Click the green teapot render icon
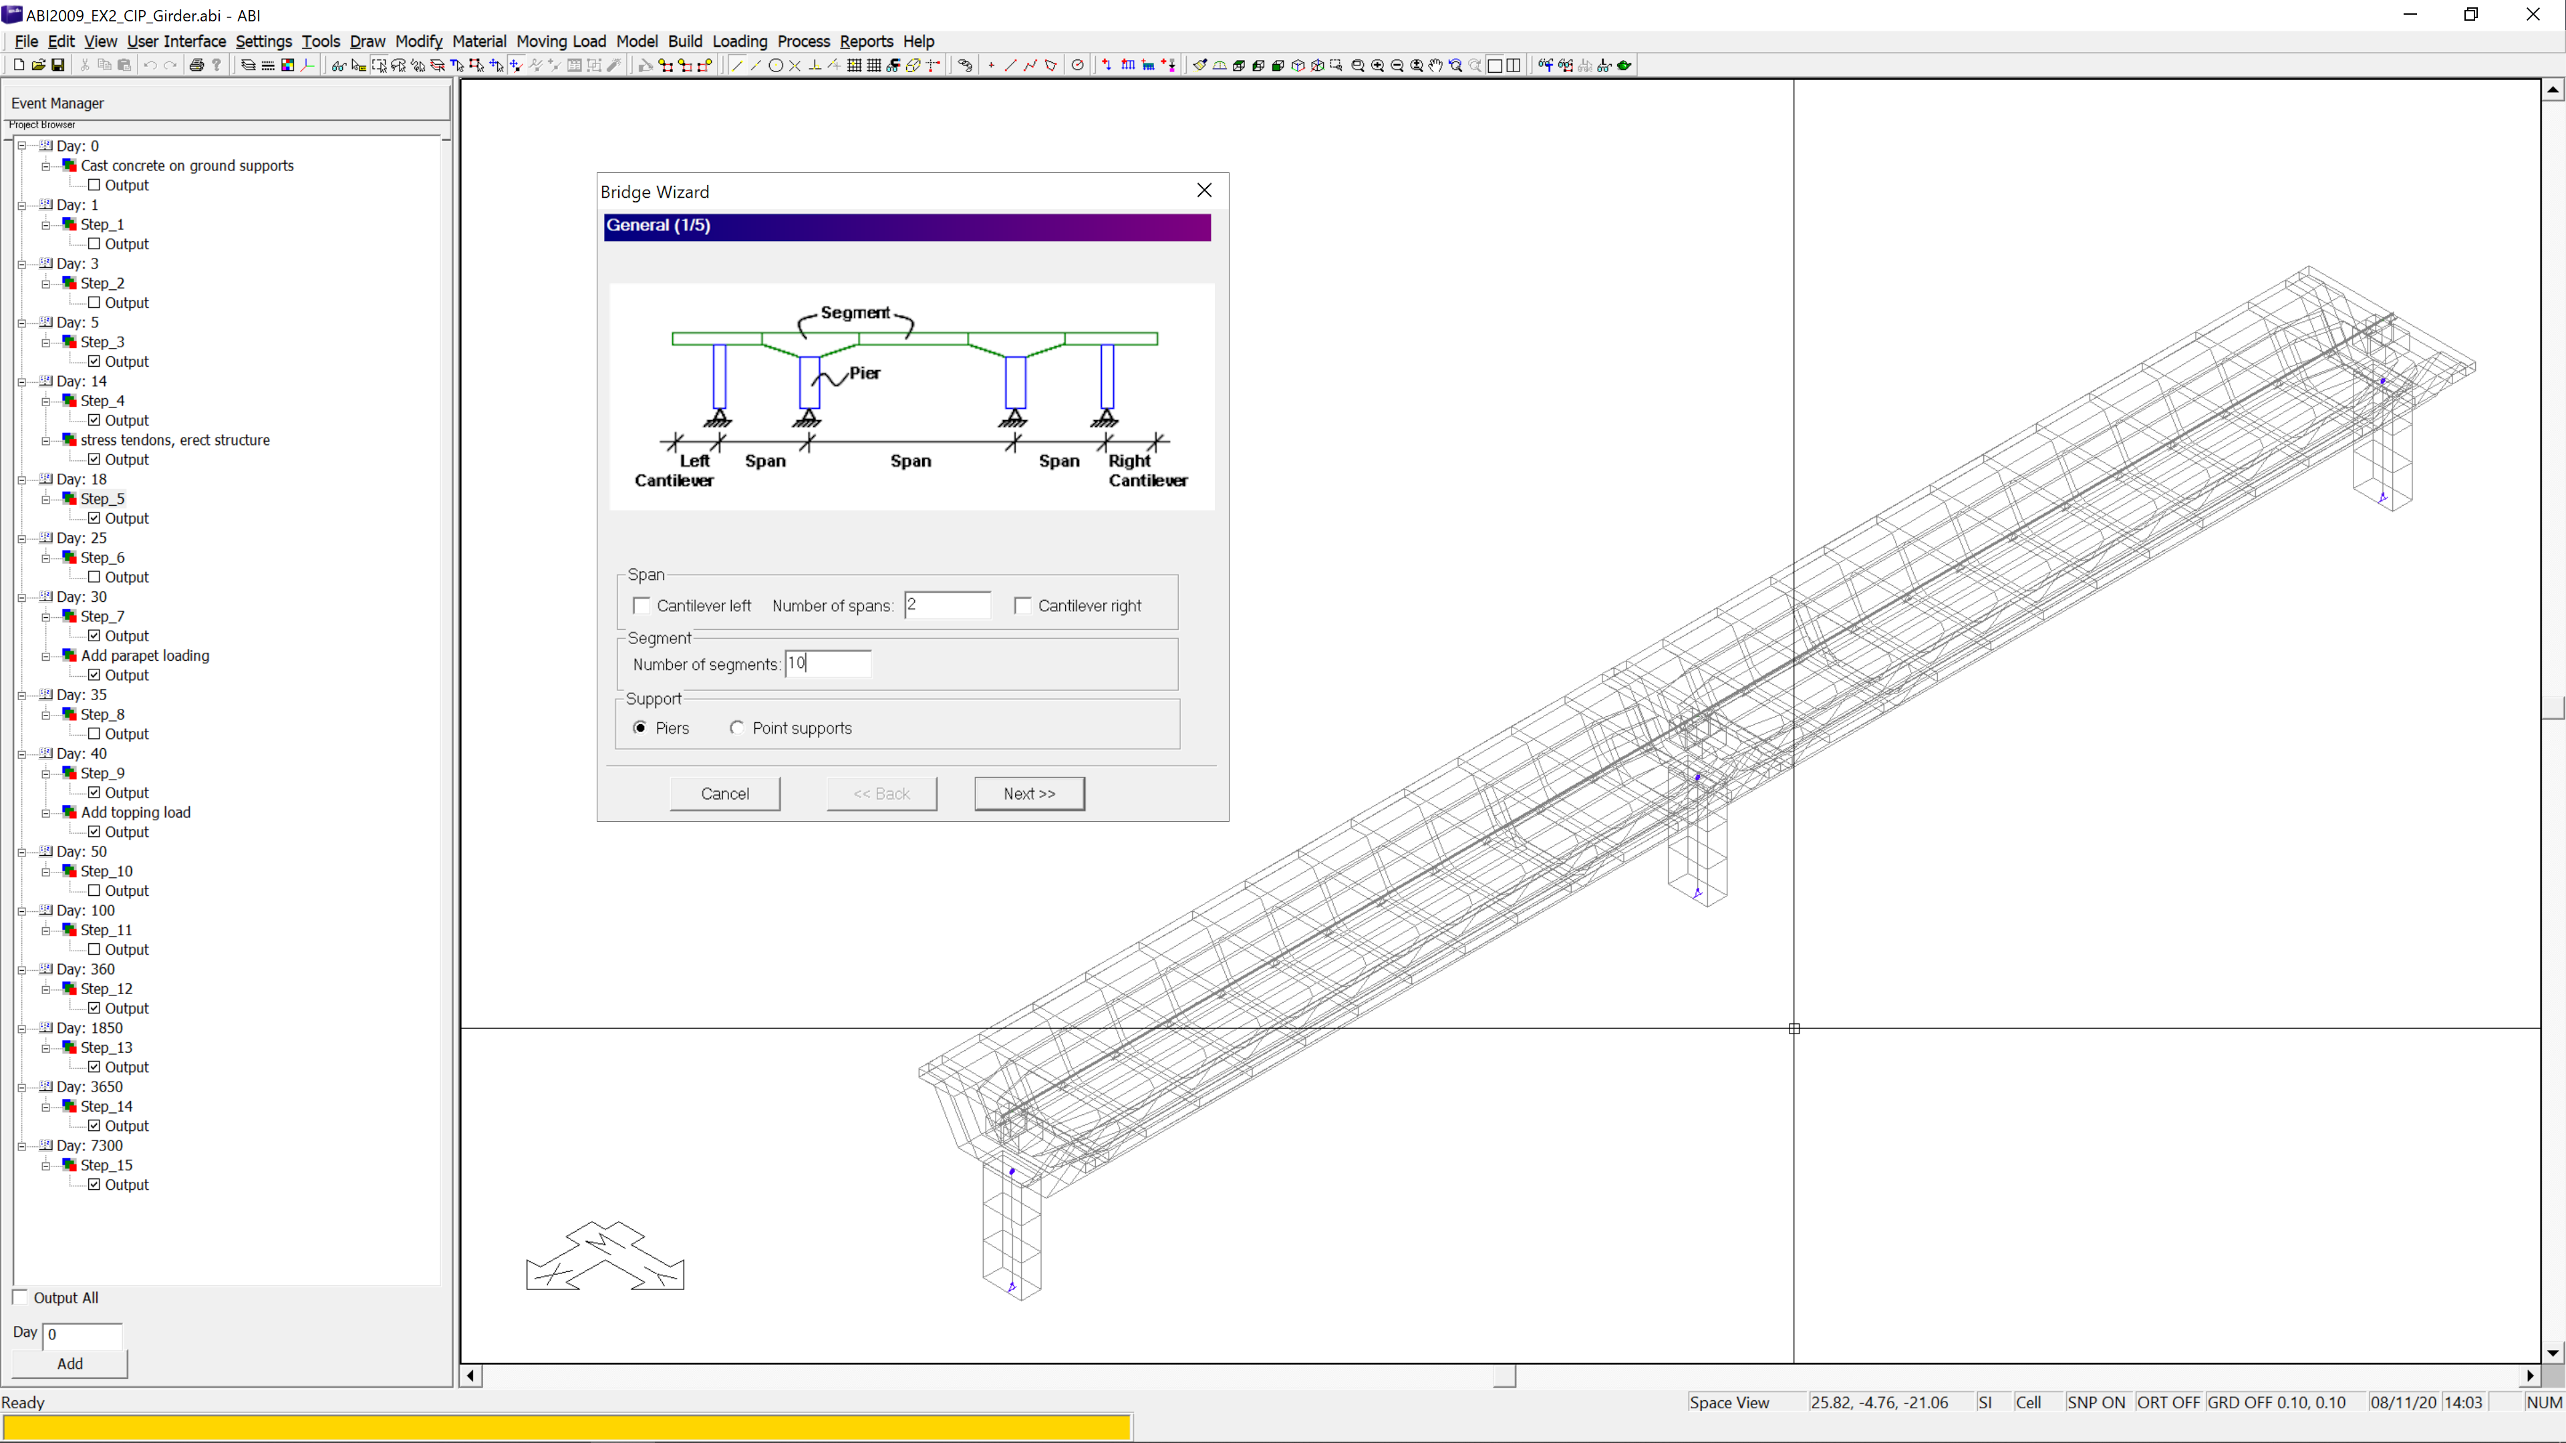Screen dimensions: 2566x1443 click(x=1624, y=65)
